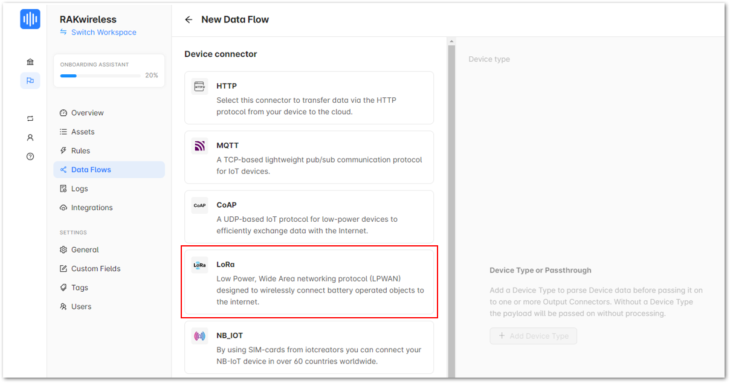Click the Add Device Type button
This screenshot has width=730, height=383.
(533, 336)
